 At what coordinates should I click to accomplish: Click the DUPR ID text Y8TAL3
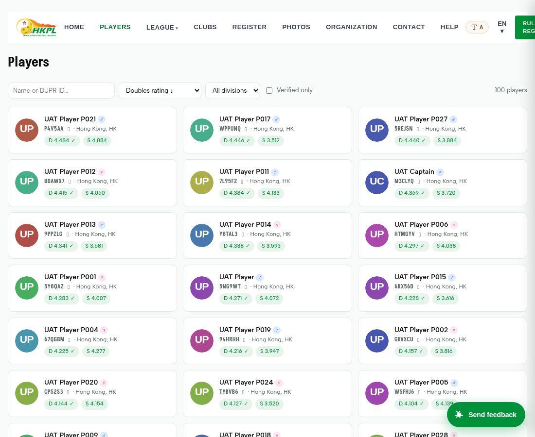click(228, 234)
